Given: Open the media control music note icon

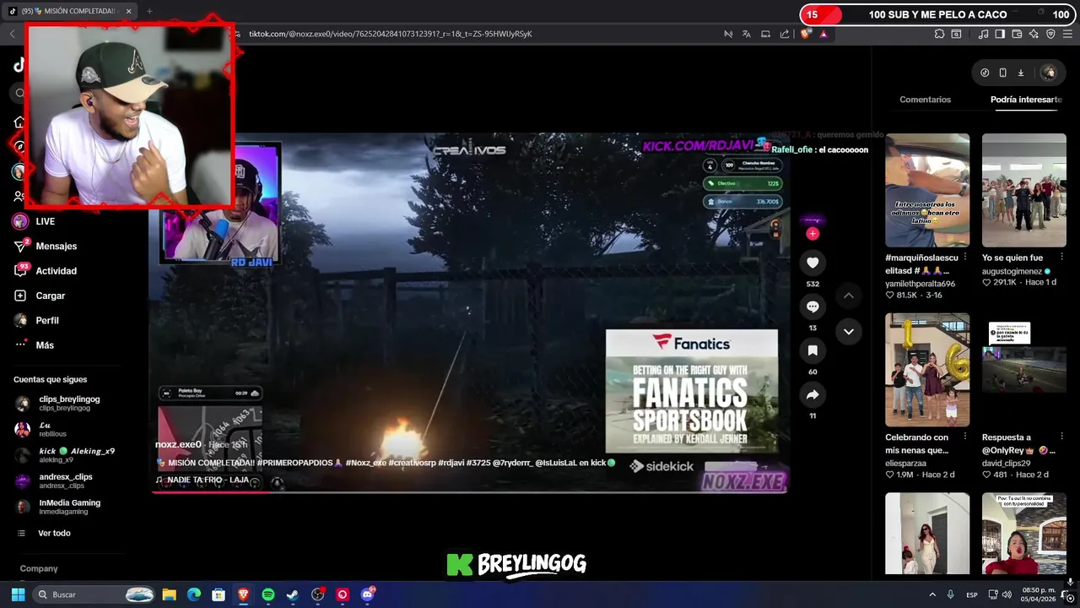Looking at the screenshot, I should point(983,34).
